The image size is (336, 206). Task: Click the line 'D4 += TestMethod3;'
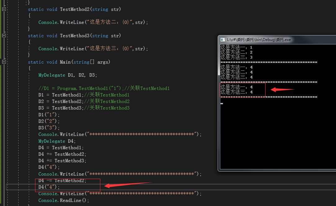tap(62, 161)
